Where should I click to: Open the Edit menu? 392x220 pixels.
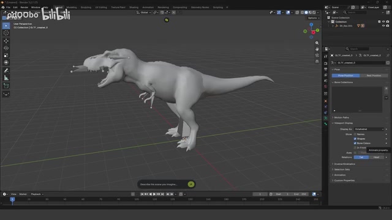pos(15,7)
